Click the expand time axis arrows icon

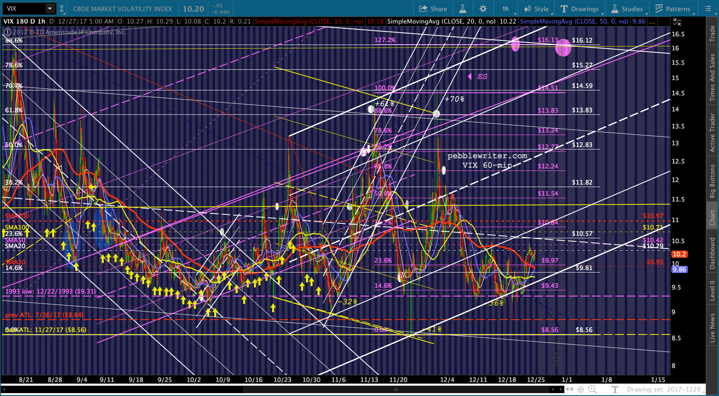point(570,389)
